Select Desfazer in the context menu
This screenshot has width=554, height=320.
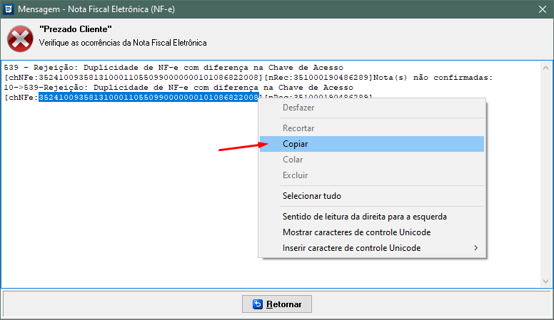point(298,108)
